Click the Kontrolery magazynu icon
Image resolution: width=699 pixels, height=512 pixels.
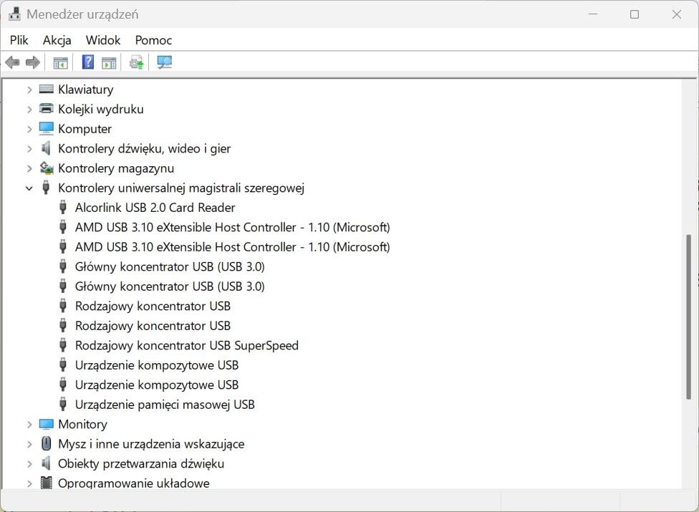tap(47, 168)
